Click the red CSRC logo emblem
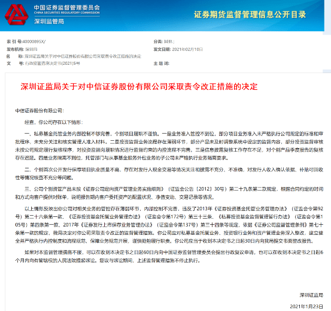 tap(17, 14)
